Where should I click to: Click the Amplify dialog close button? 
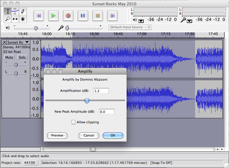tap(48, 71)
